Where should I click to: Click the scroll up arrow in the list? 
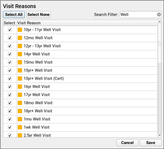coord(160,22)
